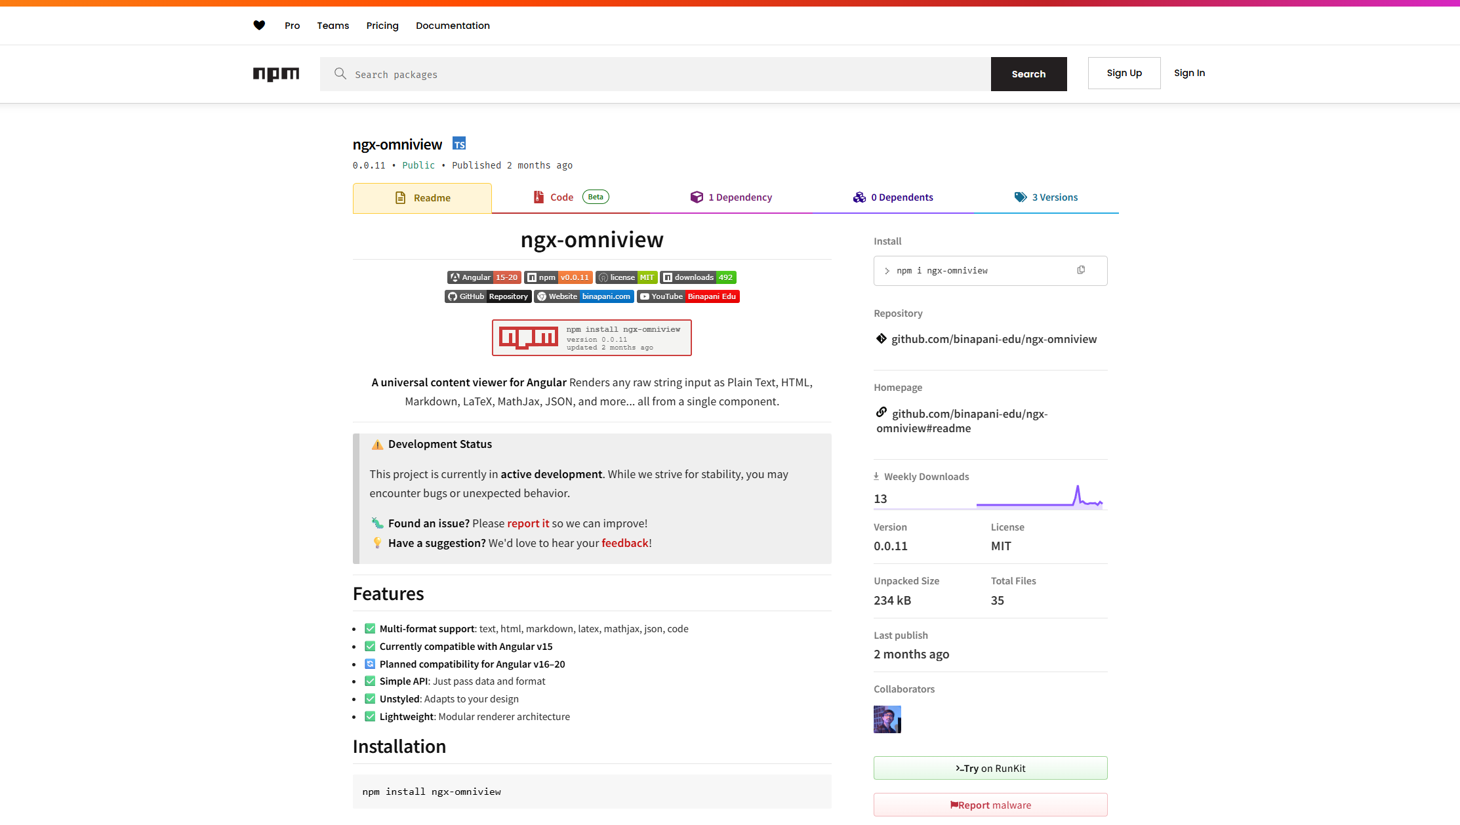The image size is (1460, 825).
Task: Click the npm logo
Action: pos(276,74)
